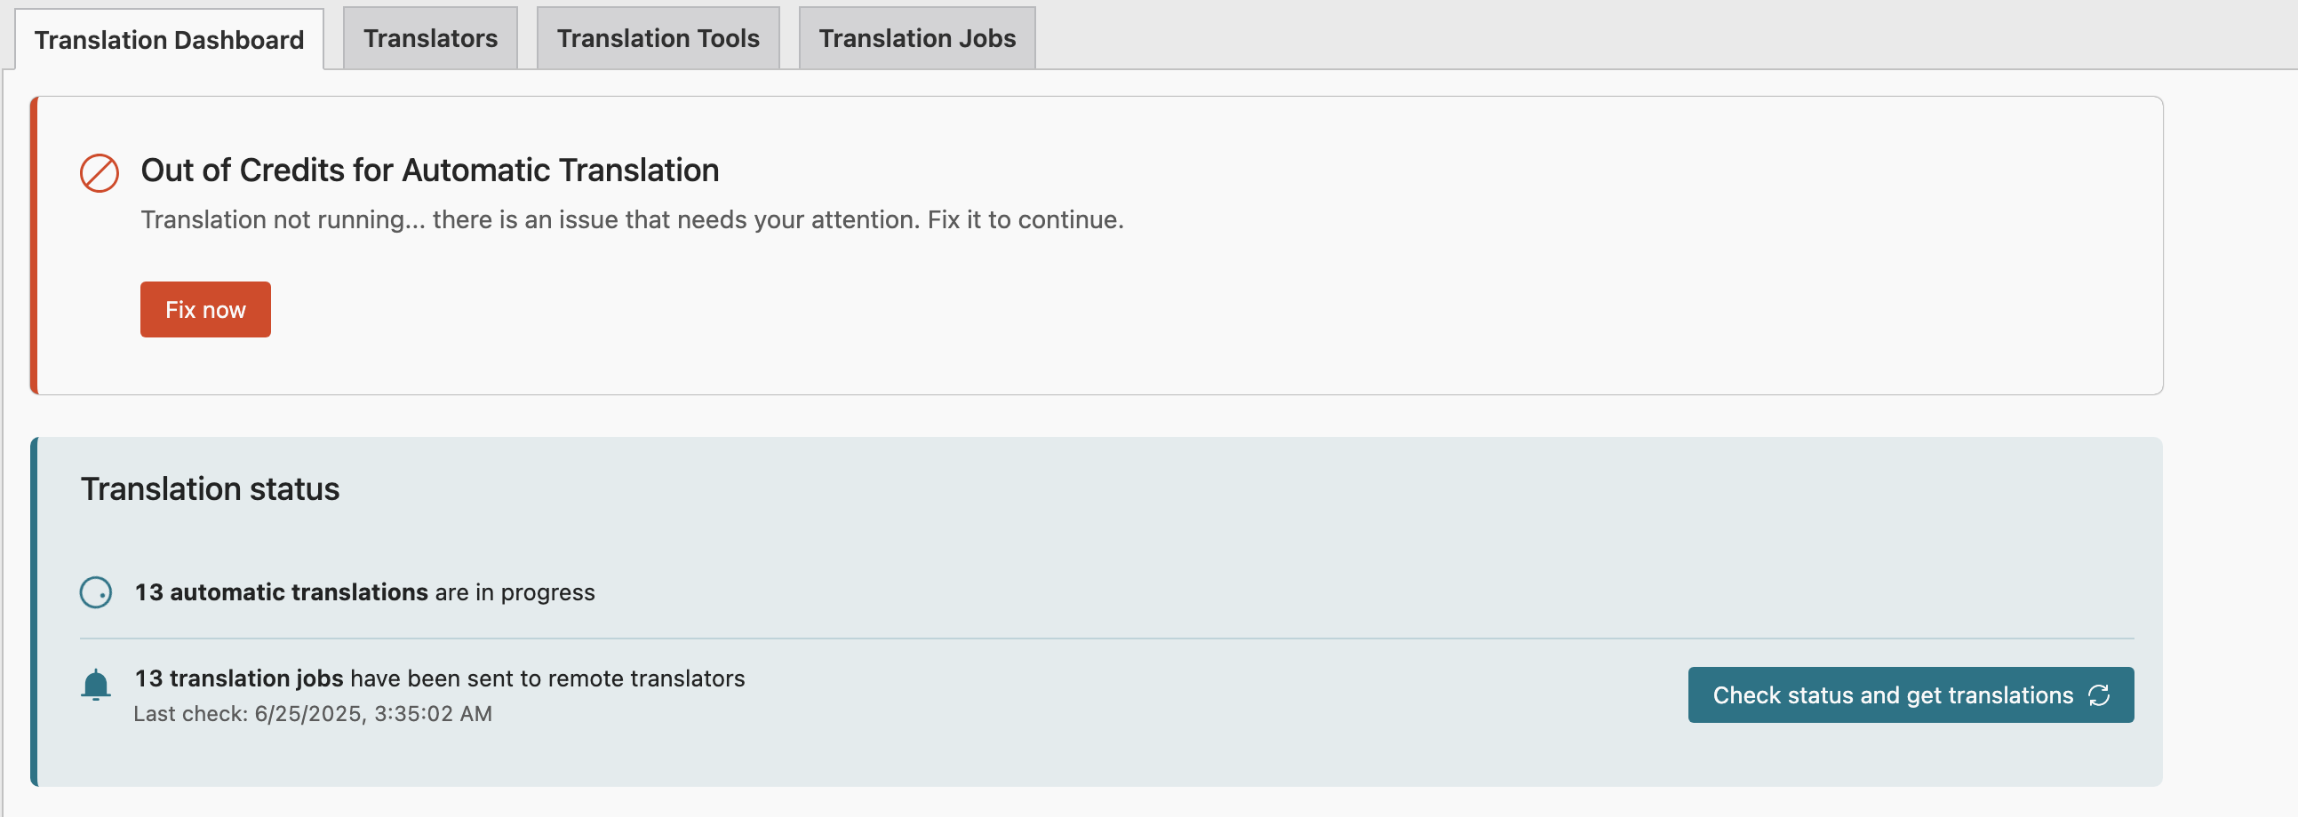Viewport: 2298px width, 817px height.
Task: Click 'have been sent to remote translators' text
Action: (547, 678)
